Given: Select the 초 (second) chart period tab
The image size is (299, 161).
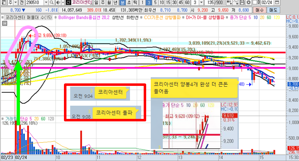Looking at the screenshot, I should (129, 2).
